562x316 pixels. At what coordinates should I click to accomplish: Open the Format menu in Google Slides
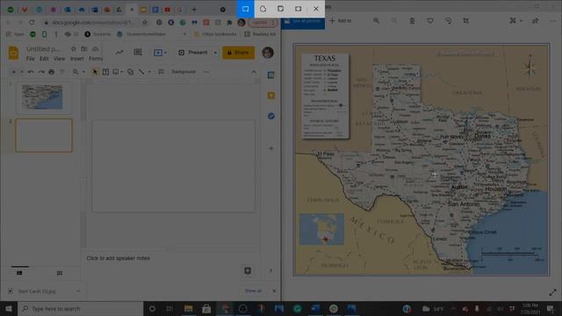click(x=96, y=59)
